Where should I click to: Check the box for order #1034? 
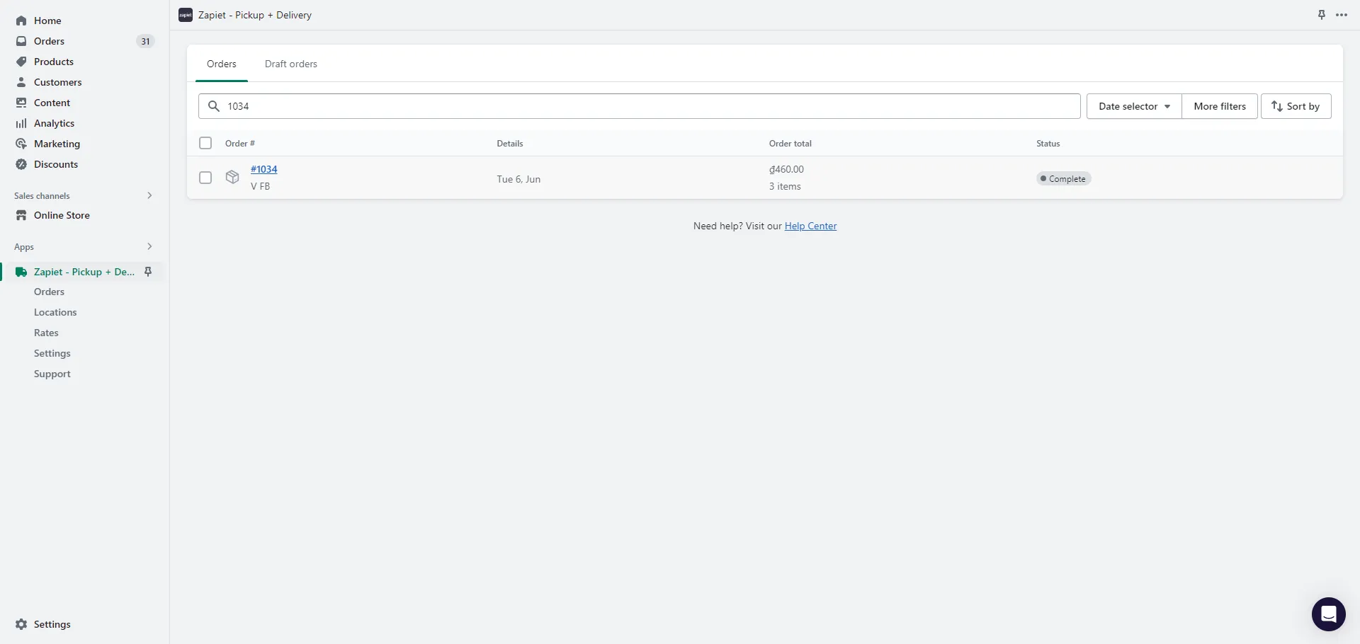pos(205,178)
